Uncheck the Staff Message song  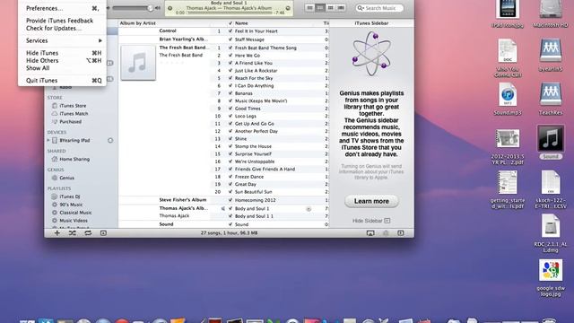pyautogui.click(x=230, y=39)
